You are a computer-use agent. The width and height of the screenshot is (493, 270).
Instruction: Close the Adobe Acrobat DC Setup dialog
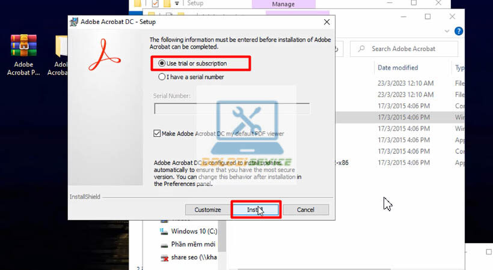326,22
